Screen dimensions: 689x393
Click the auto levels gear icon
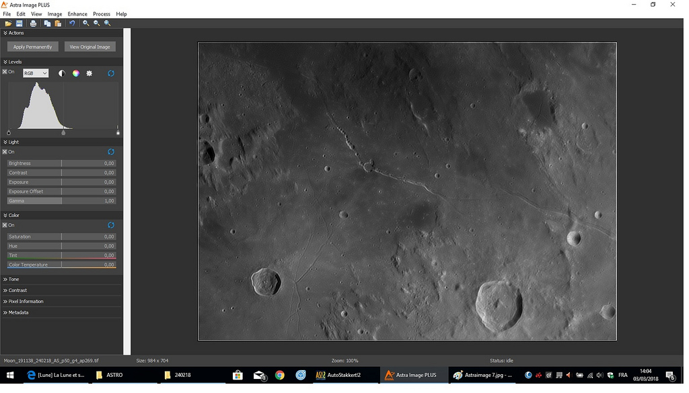(x=89, y=73)
